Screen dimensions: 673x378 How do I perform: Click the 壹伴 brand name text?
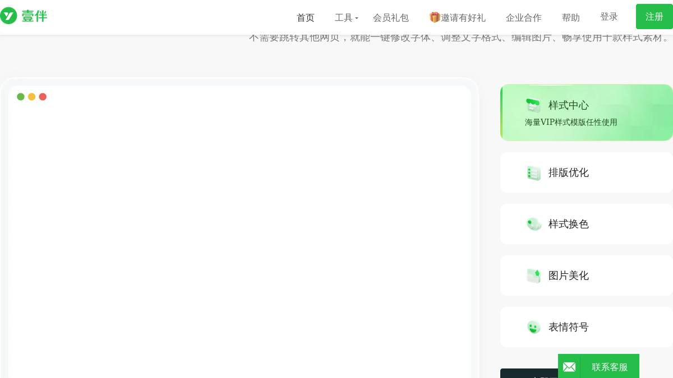click(34, 16)
